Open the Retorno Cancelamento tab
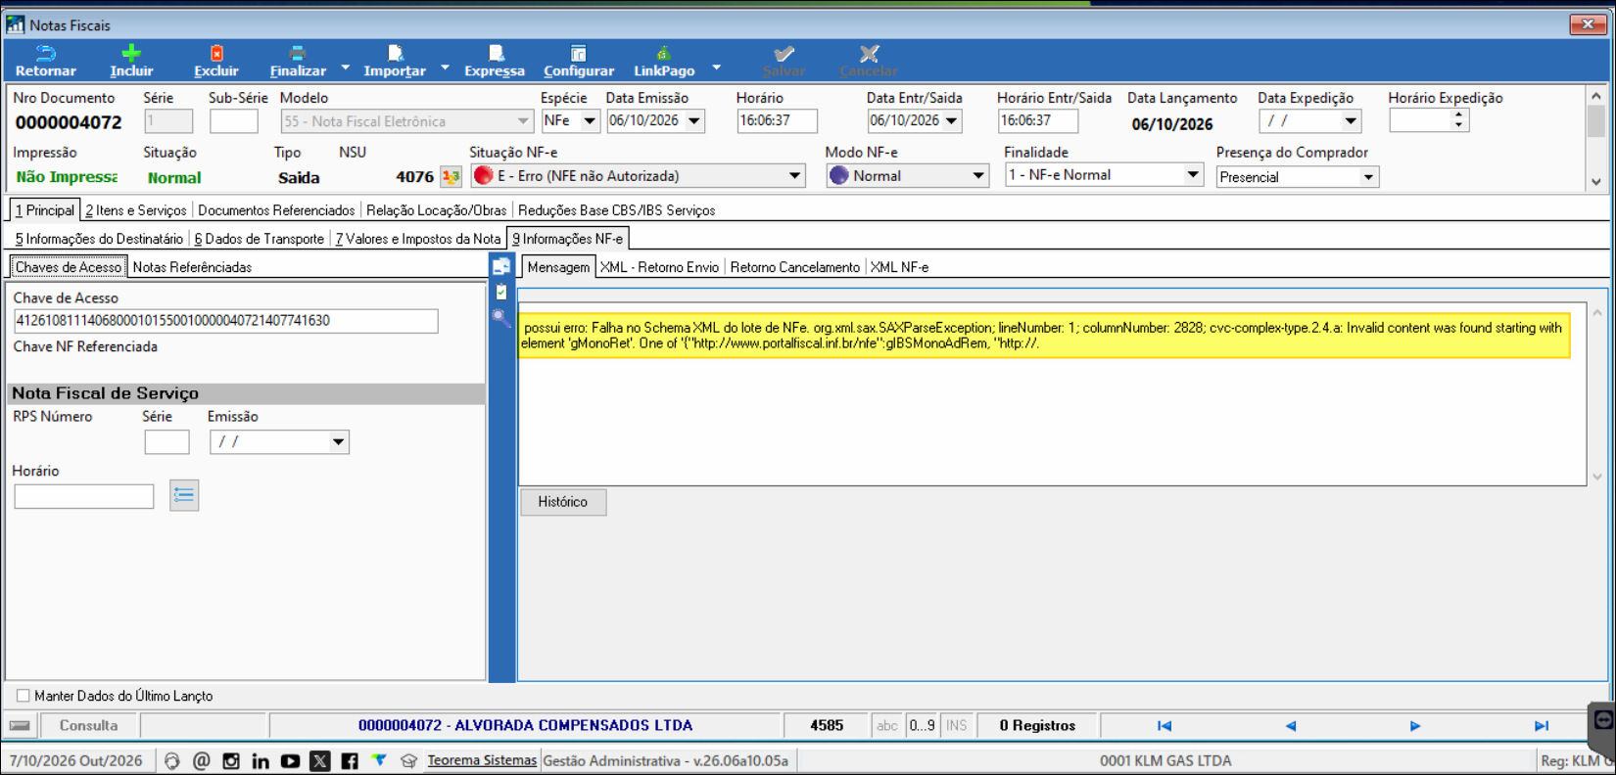Screen dimensions: 1616x775 [x=795, y=267]
